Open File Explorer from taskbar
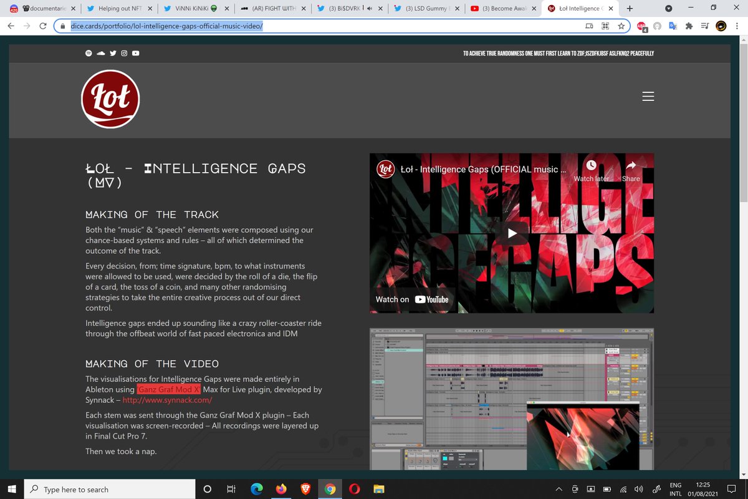This screenshot has height=499, width=748. [x=378, y=489]
